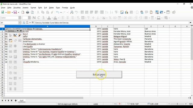This screenshot has height=108, width=193.
Task: Create a new spreadsheet document
Action: pos(3,12)
